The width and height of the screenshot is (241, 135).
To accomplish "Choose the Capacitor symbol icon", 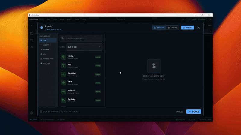I will click(63, 74).
